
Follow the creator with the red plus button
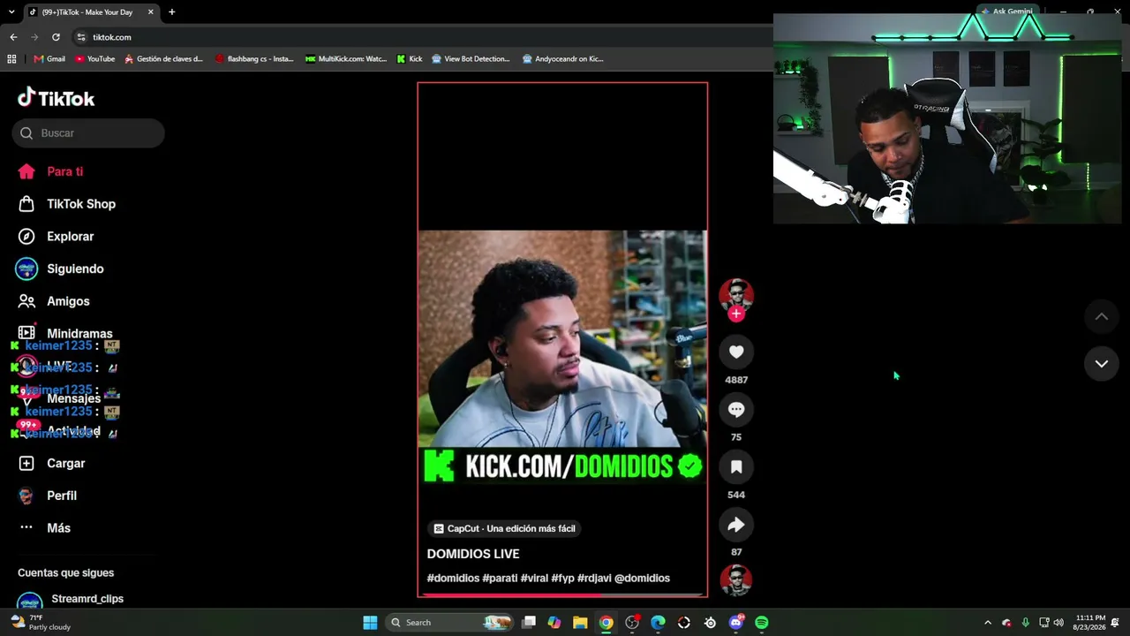pyautogui.click(x=736, y=314)
